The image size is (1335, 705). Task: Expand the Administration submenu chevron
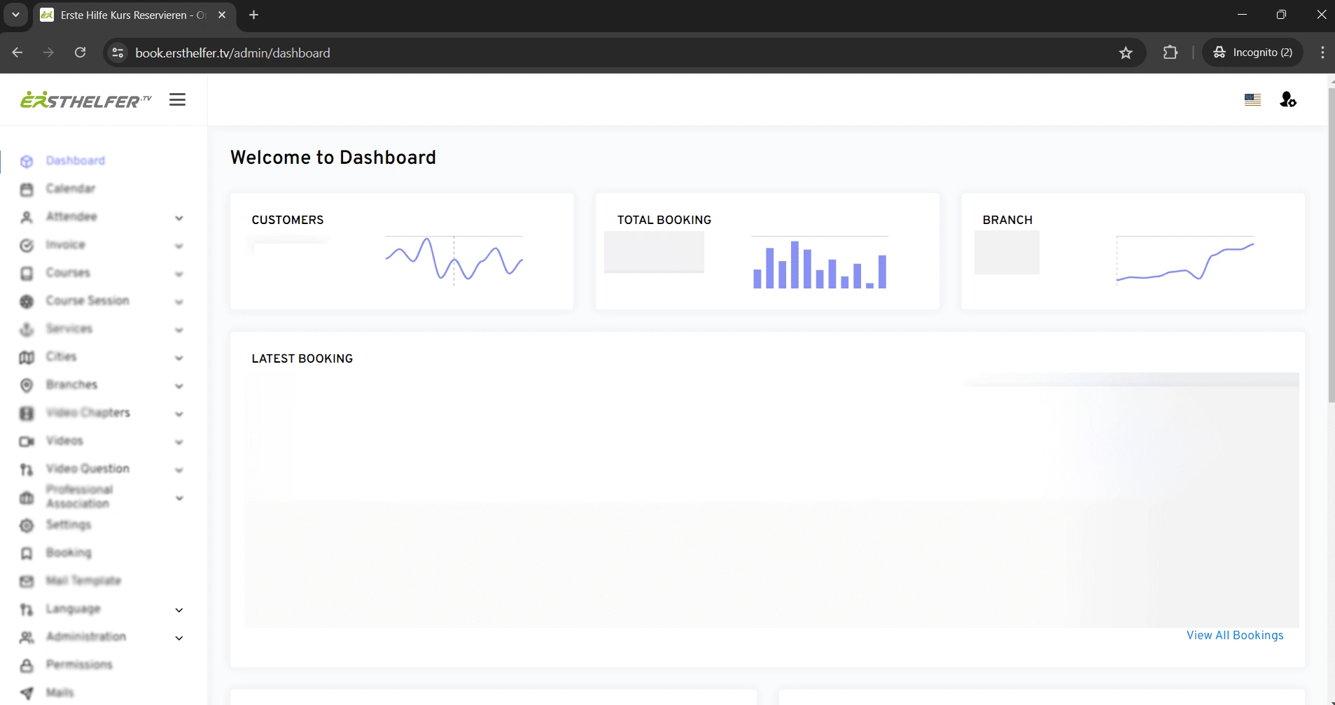tap(179, 638)
